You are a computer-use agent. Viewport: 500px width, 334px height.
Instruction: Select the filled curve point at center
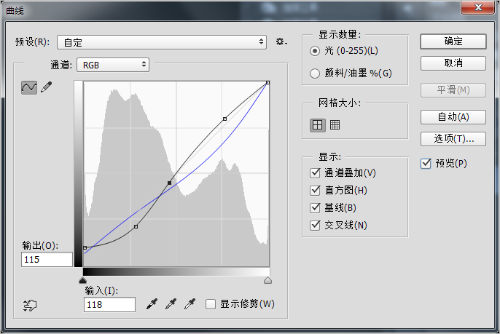[169, 183]
